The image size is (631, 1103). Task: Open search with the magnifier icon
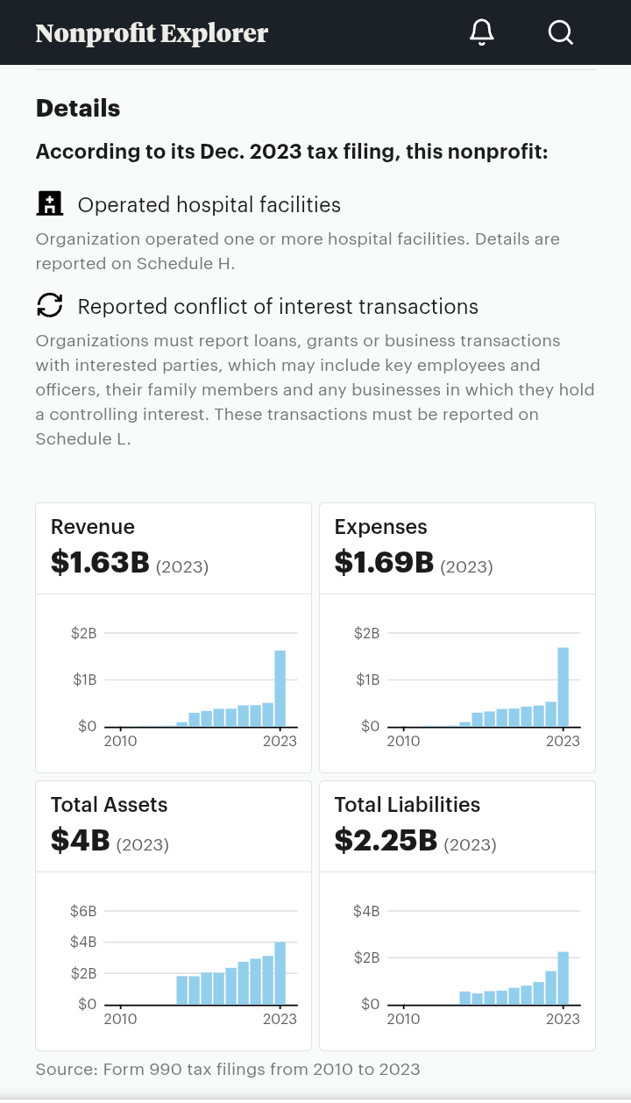[x=560, y=32]
